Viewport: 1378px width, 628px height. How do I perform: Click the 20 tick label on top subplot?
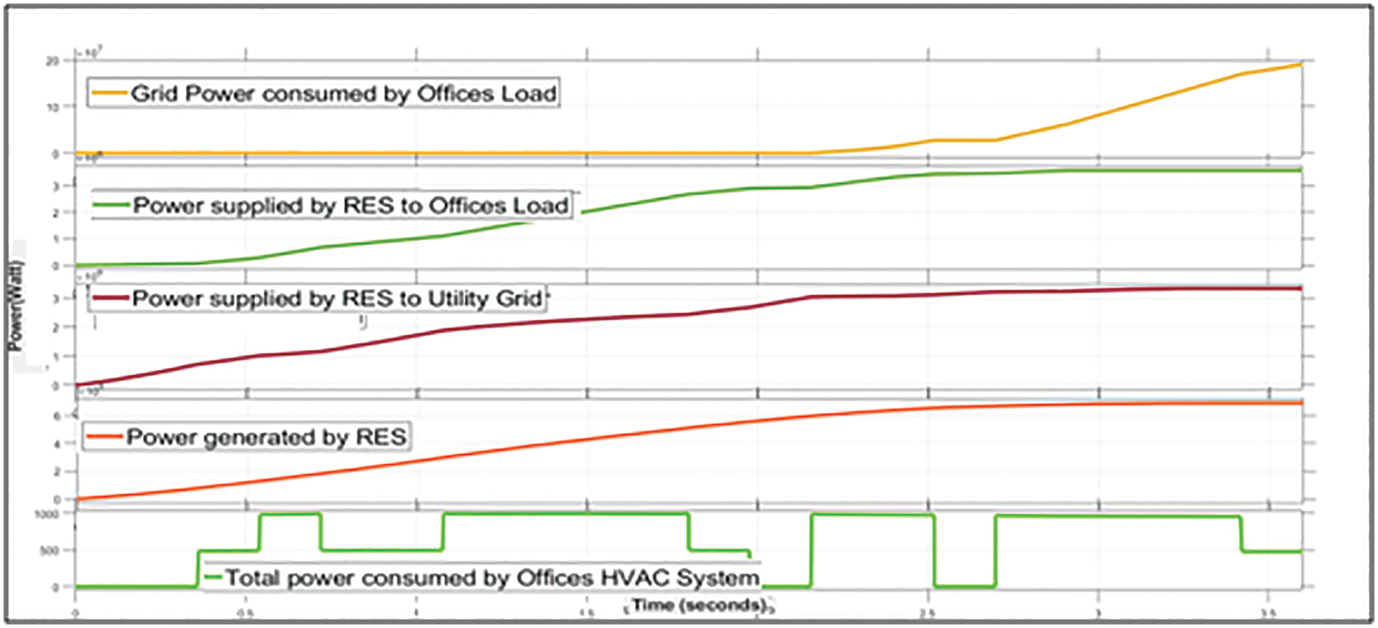tap(52, 62)
